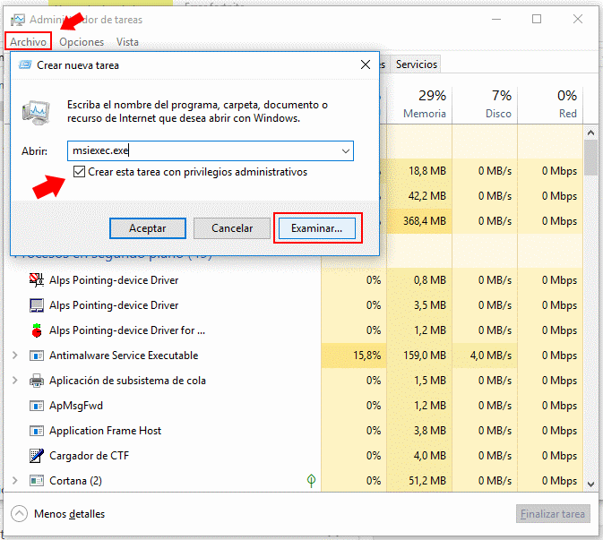Image resolution: width=603 pixels, height=540 pixels.
Task: Open the Archivo menu
Action: 28,42
